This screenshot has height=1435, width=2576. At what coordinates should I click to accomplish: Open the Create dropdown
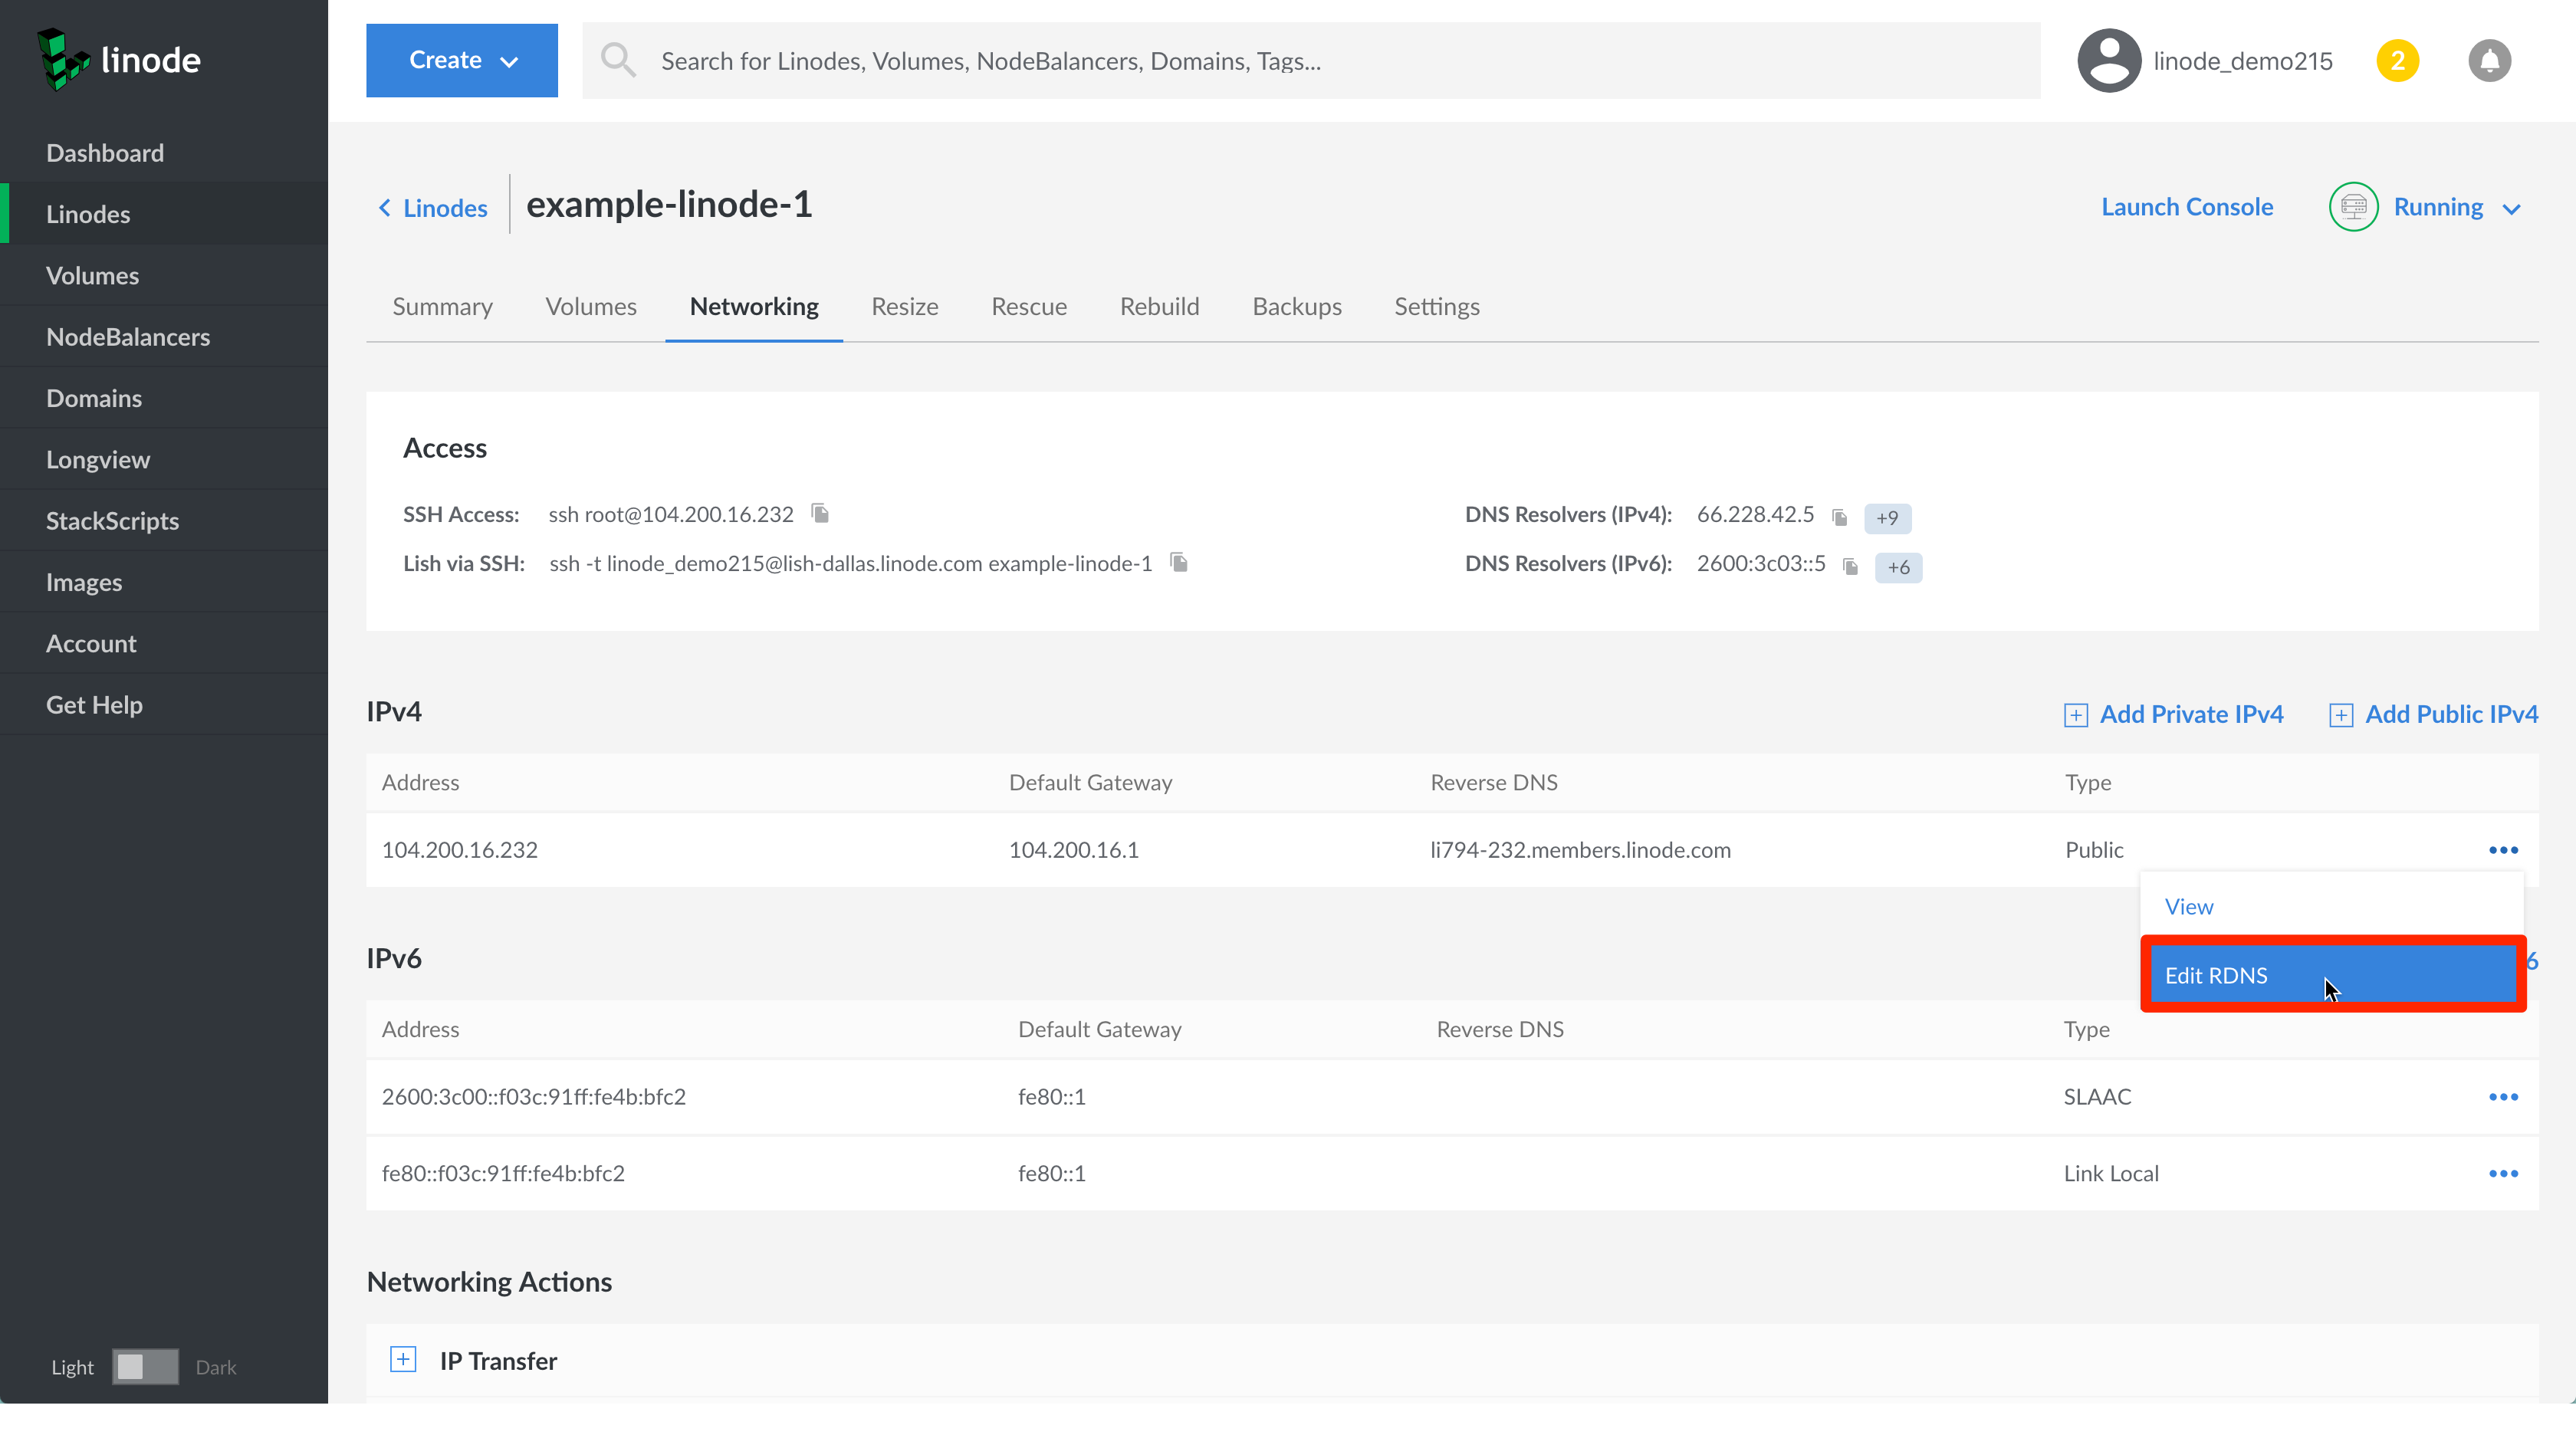click(461, 60)
